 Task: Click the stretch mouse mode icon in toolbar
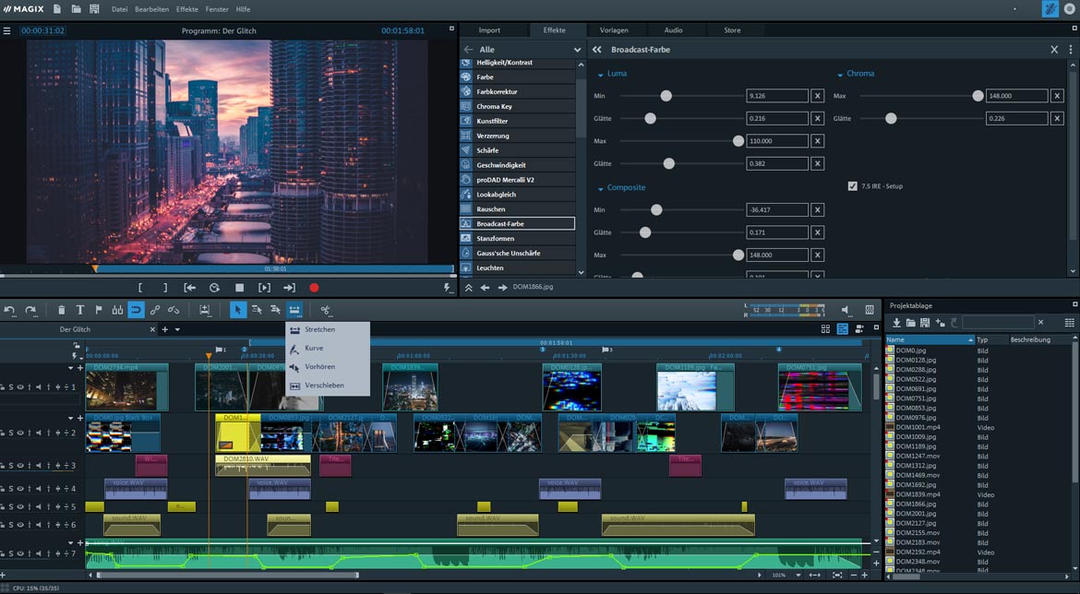(x=294, y=311)
